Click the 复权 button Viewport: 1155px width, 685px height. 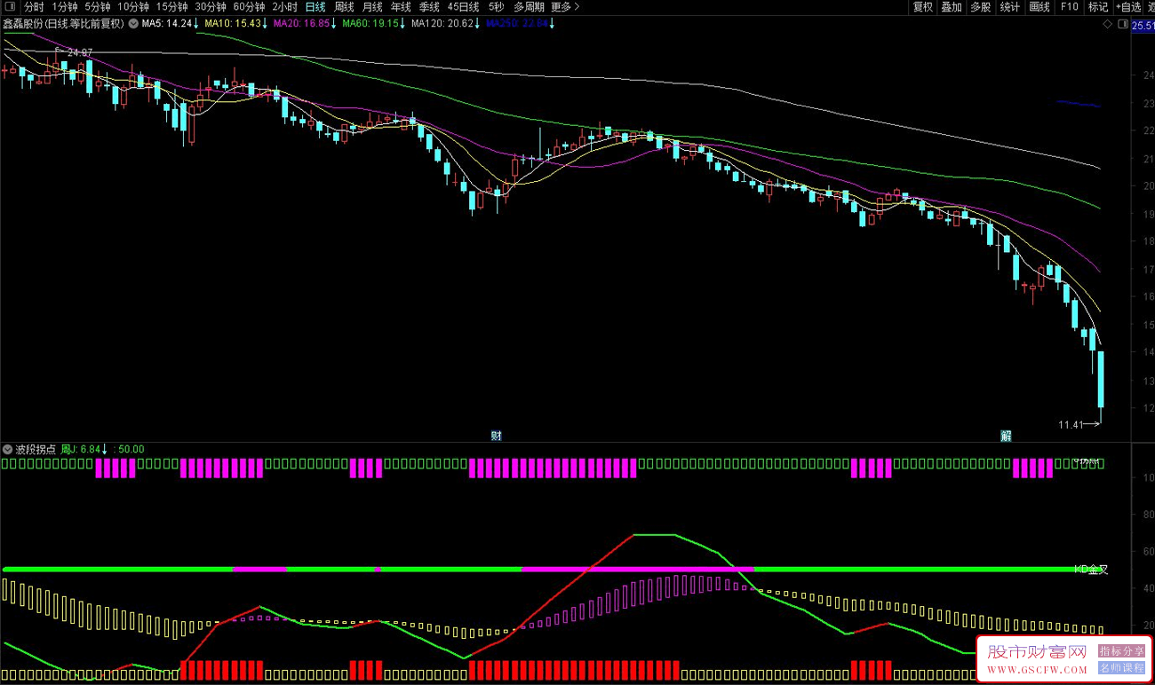point(923,6)
